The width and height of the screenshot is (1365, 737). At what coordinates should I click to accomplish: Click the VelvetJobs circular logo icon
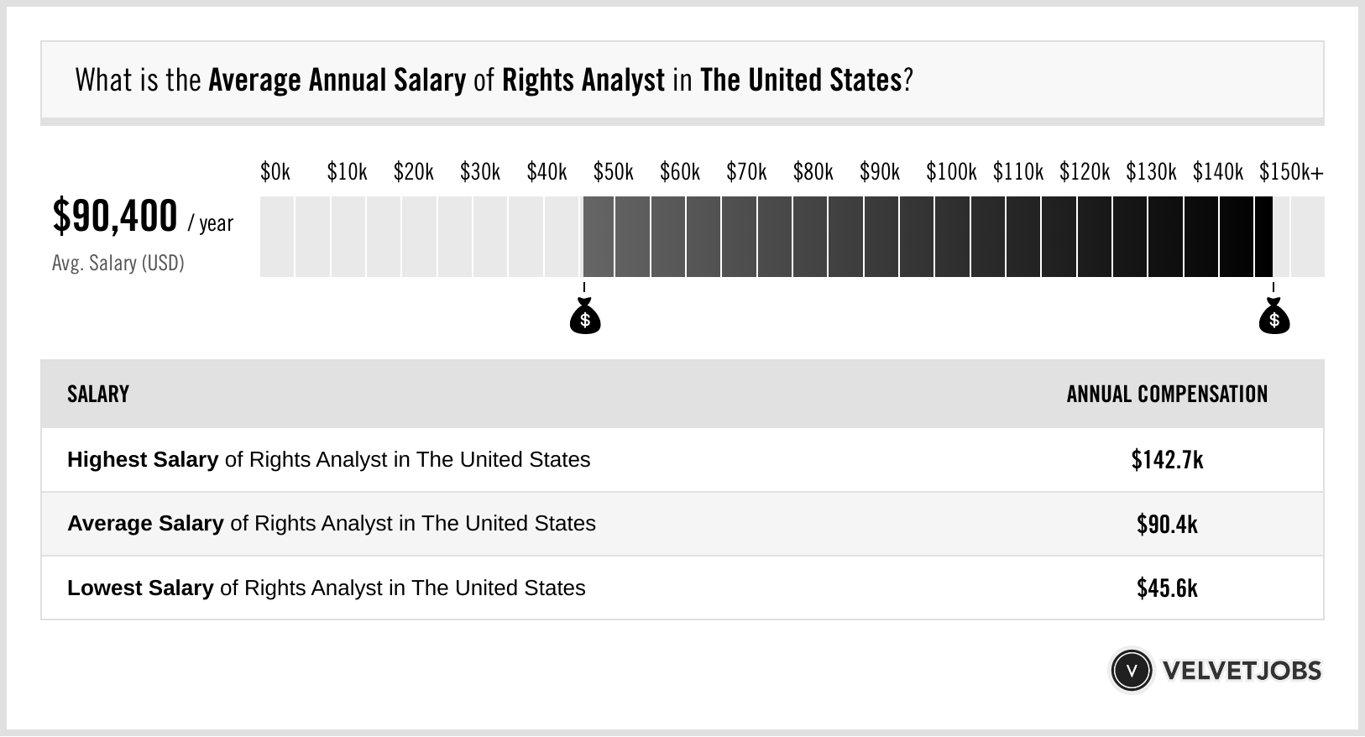[x=1131, y=671]
